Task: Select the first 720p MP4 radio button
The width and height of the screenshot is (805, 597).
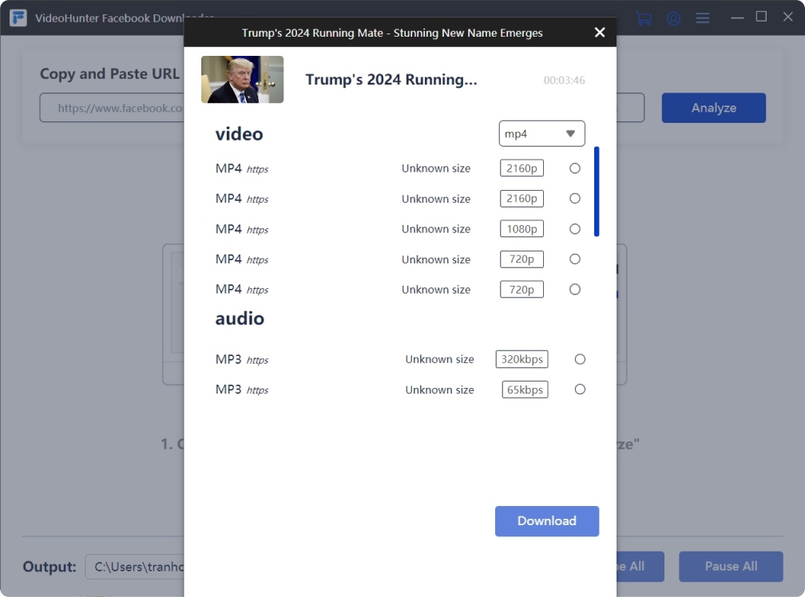Action: [575, 259]
